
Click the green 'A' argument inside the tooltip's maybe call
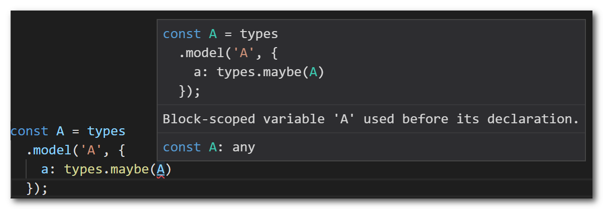point(313,73)
